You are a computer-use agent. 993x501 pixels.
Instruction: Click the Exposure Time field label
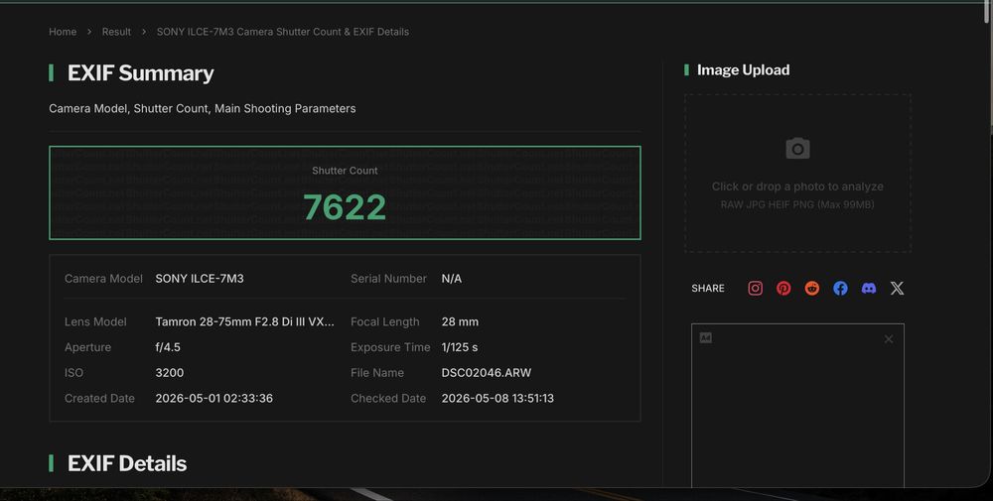point(390,347)
